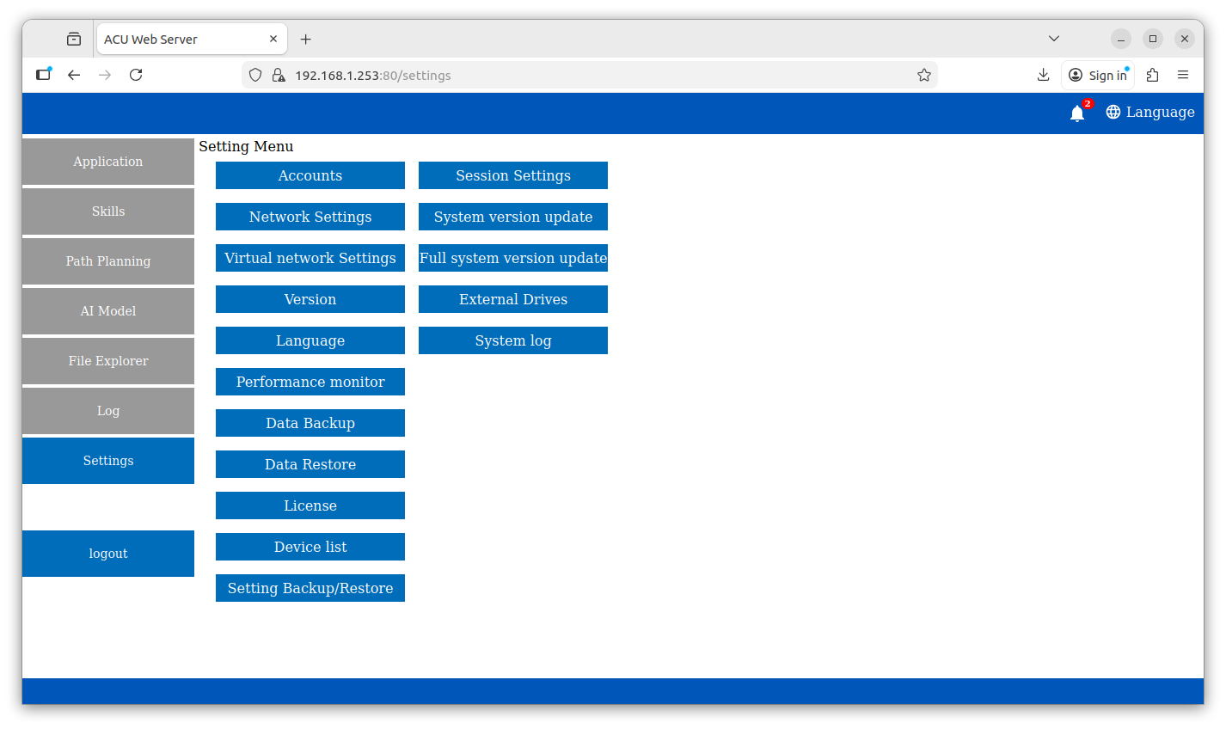The width and height of the screenshot is (1226, 729).
Task: Open Full system version update
Action: pos(513,258)
